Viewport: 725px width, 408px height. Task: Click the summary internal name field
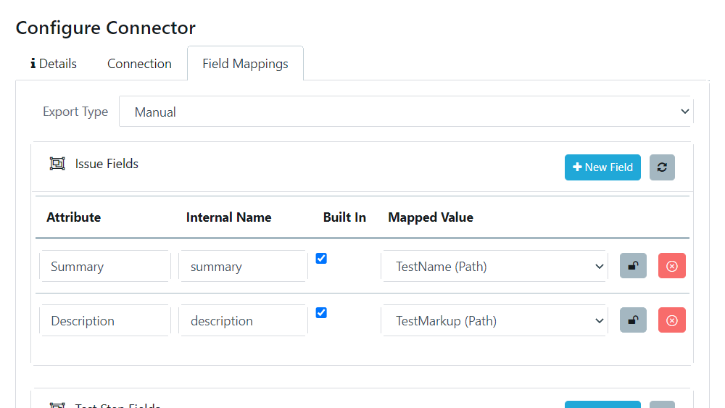pos(243,266)
